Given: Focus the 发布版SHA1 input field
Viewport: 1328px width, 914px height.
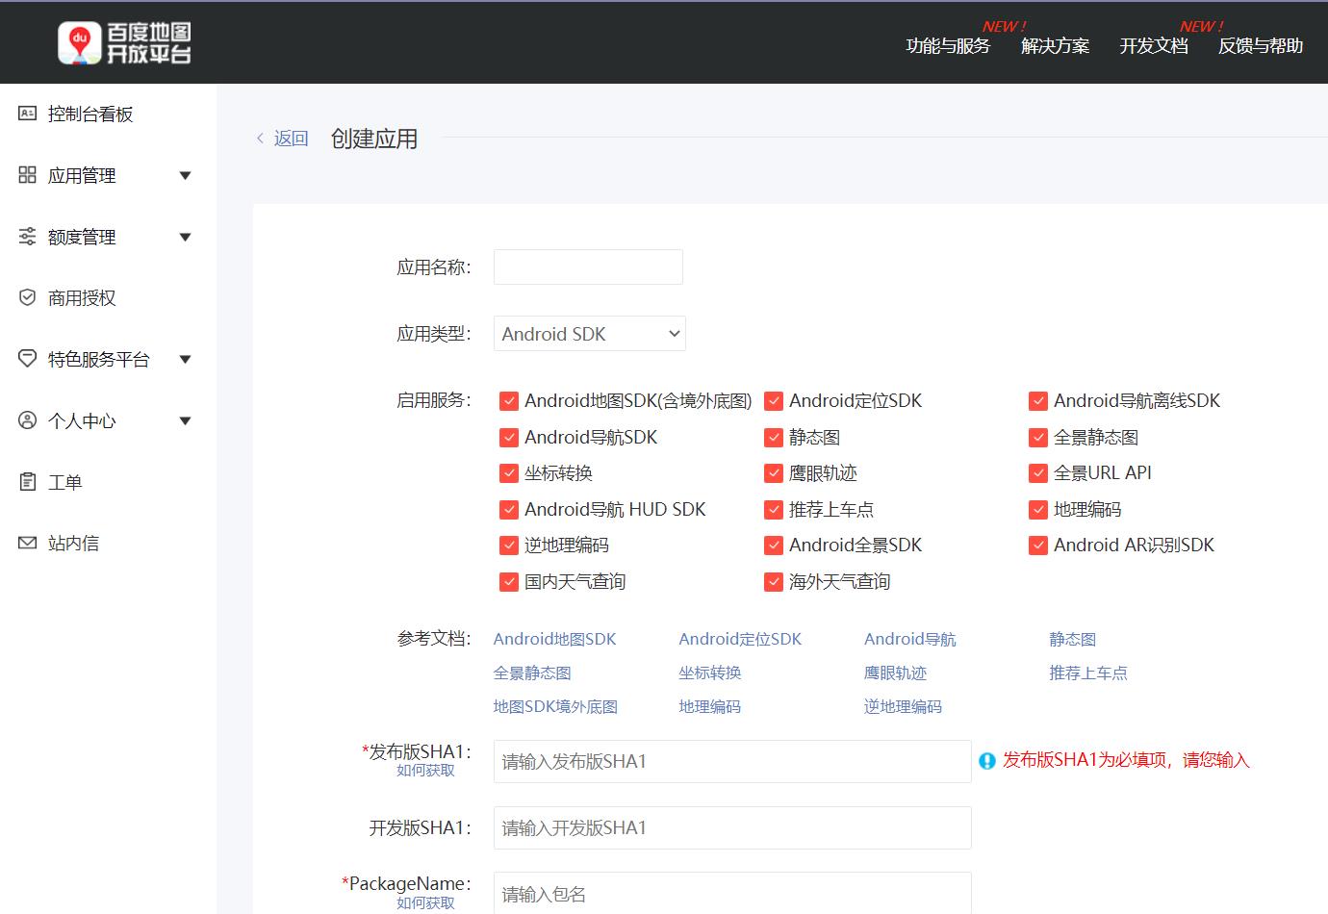Looking at the screenshot, I should tap(732, 761).
